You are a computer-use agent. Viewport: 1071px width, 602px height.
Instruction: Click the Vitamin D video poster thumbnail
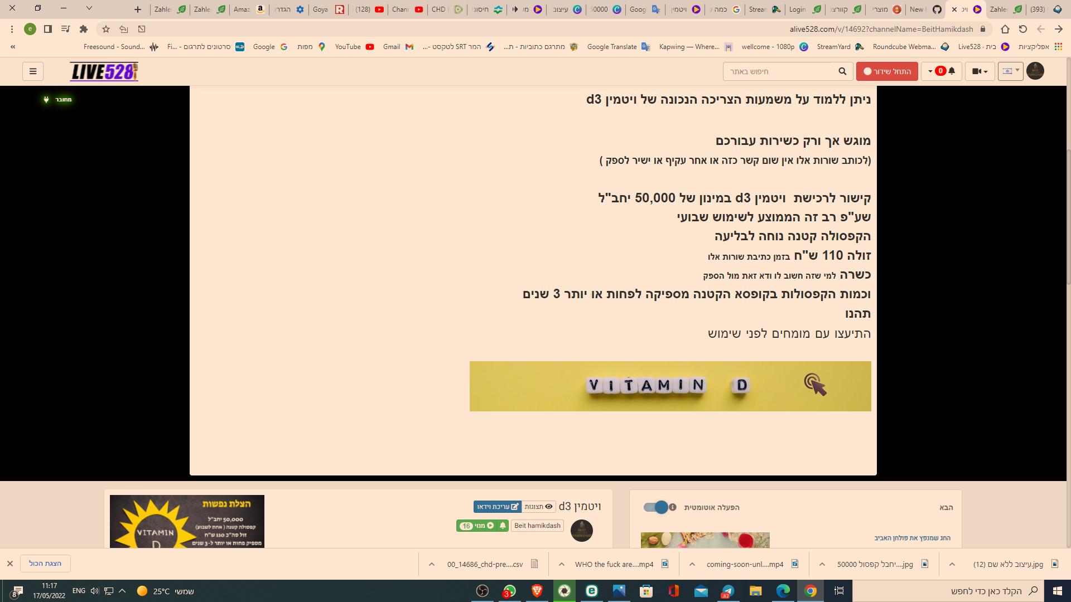coord(187,521)
